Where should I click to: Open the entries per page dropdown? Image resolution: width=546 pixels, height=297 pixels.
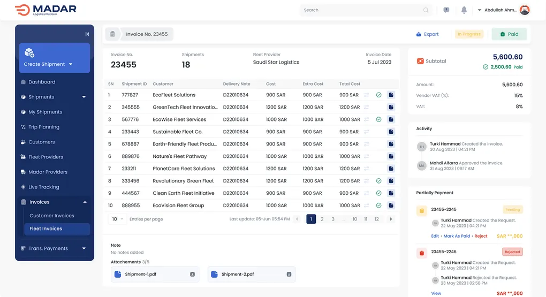117,219
